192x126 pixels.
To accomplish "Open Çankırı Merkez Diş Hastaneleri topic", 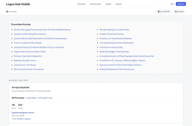I will tap(40, 38).
